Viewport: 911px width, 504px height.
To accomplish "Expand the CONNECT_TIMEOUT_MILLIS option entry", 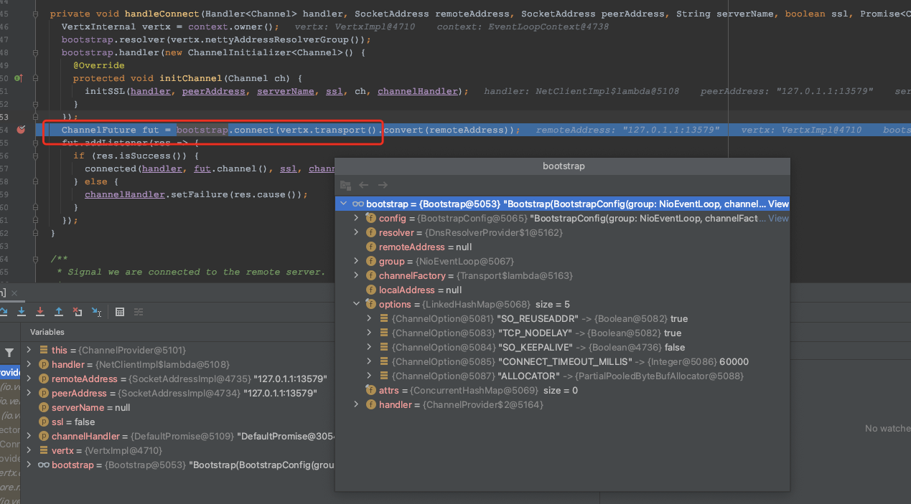I will pyautogui.click(x=369, y=362).
